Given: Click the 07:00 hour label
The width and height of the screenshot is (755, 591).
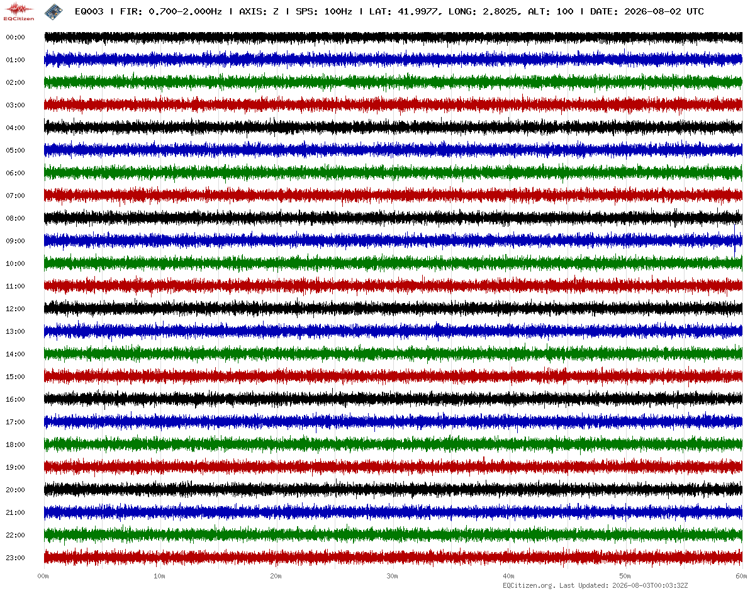Looking at the screenshot, I should tap(15, 196).
